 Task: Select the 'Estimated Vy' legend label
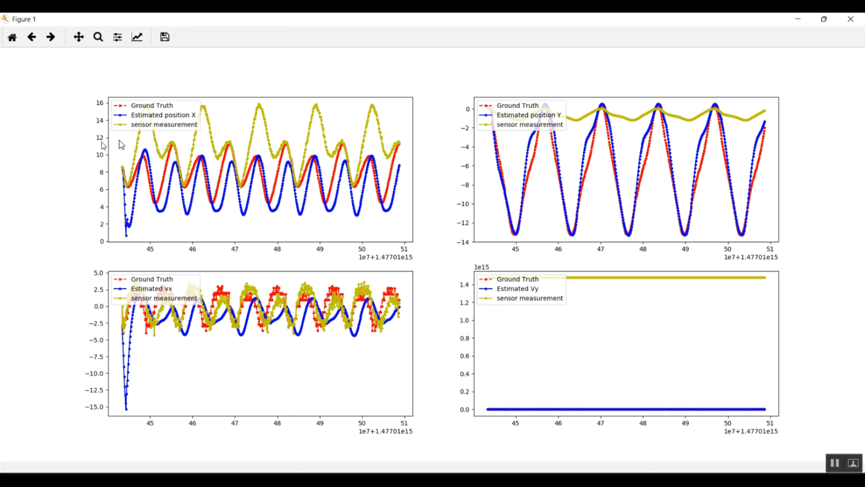point(517,289)
